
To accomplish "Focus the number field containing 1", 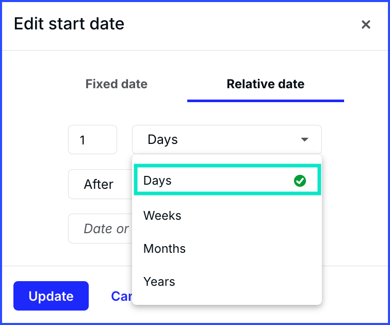I will tap(92, 139).
